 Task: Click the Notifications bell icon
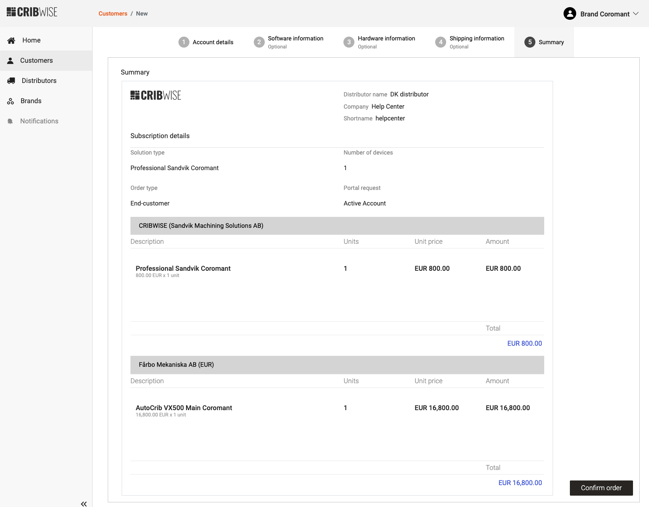pos(11,121)
